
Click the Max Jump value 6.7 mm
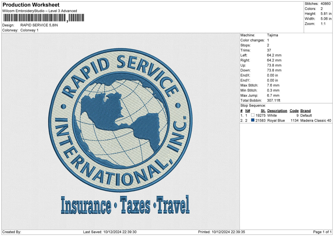click(273, 95)
